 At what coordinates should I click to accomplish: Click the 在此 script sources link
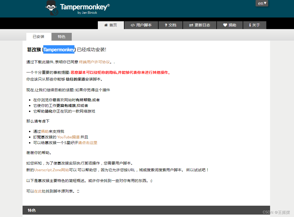(x=38, y=191)
